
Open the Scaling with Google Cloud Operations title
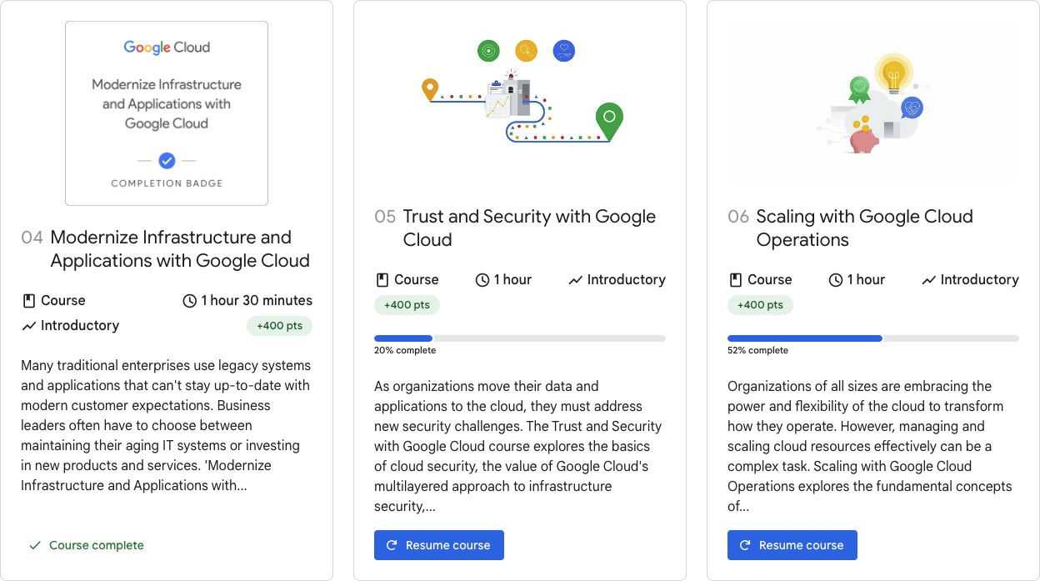point(864,228)
